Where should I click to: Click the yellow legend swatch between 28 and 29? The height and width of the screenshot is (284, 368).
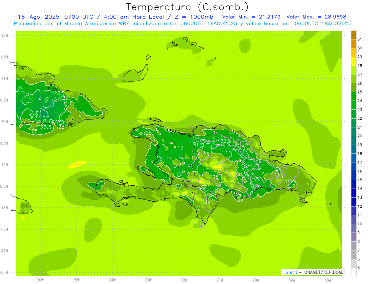(x=354, y=61)
